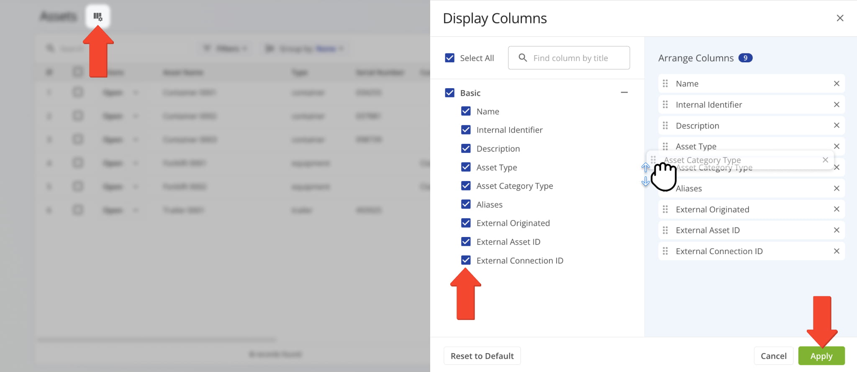Remove External Connection ID from arranged columns
The height and width of the screenshot is (372, 857).
[x=836, y=251]
